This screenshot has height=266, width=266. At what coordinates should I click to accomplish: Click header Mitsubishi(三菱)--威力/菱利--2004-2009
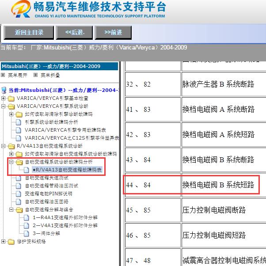59,66
